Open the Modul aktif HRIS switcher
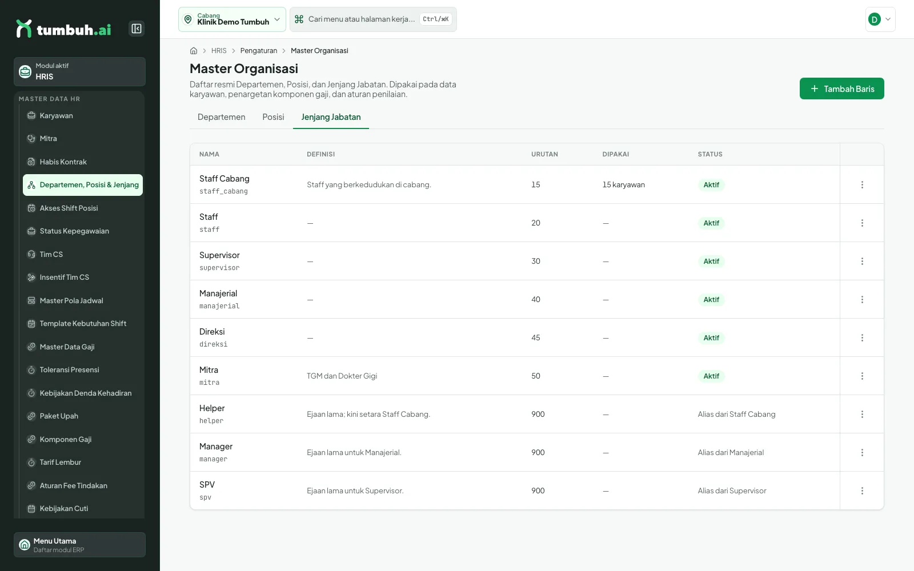Image resolution: width=914 pixels, height=571 pixels. coord(79,72)
